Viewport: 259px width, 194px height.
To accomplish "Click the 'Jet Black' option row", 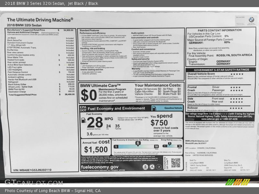I will [x=40, y=38].
